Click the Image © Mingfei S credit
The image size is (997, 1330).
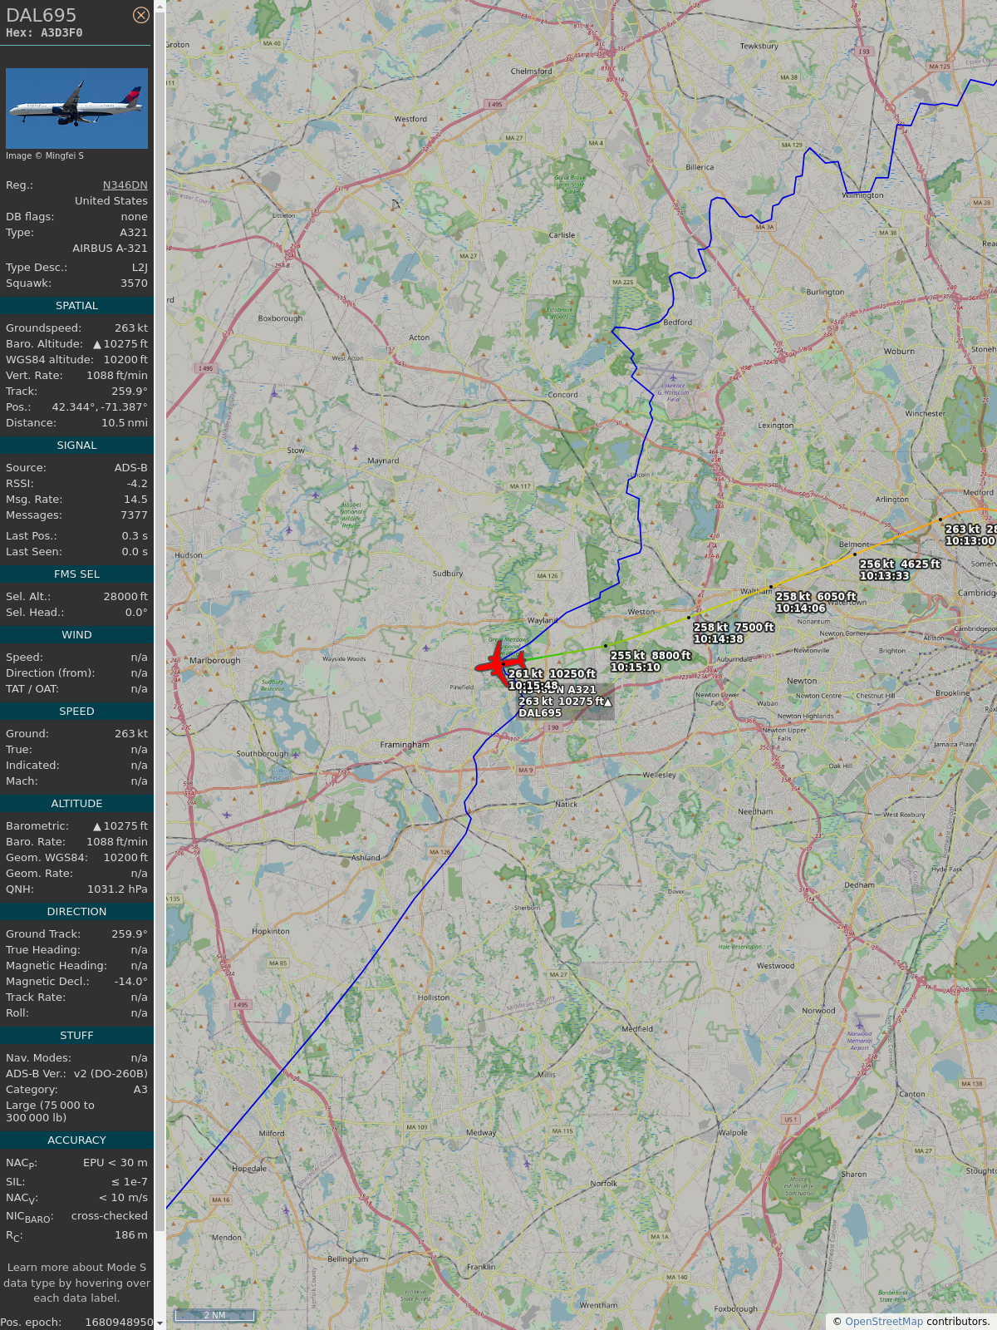click(45, 155)
